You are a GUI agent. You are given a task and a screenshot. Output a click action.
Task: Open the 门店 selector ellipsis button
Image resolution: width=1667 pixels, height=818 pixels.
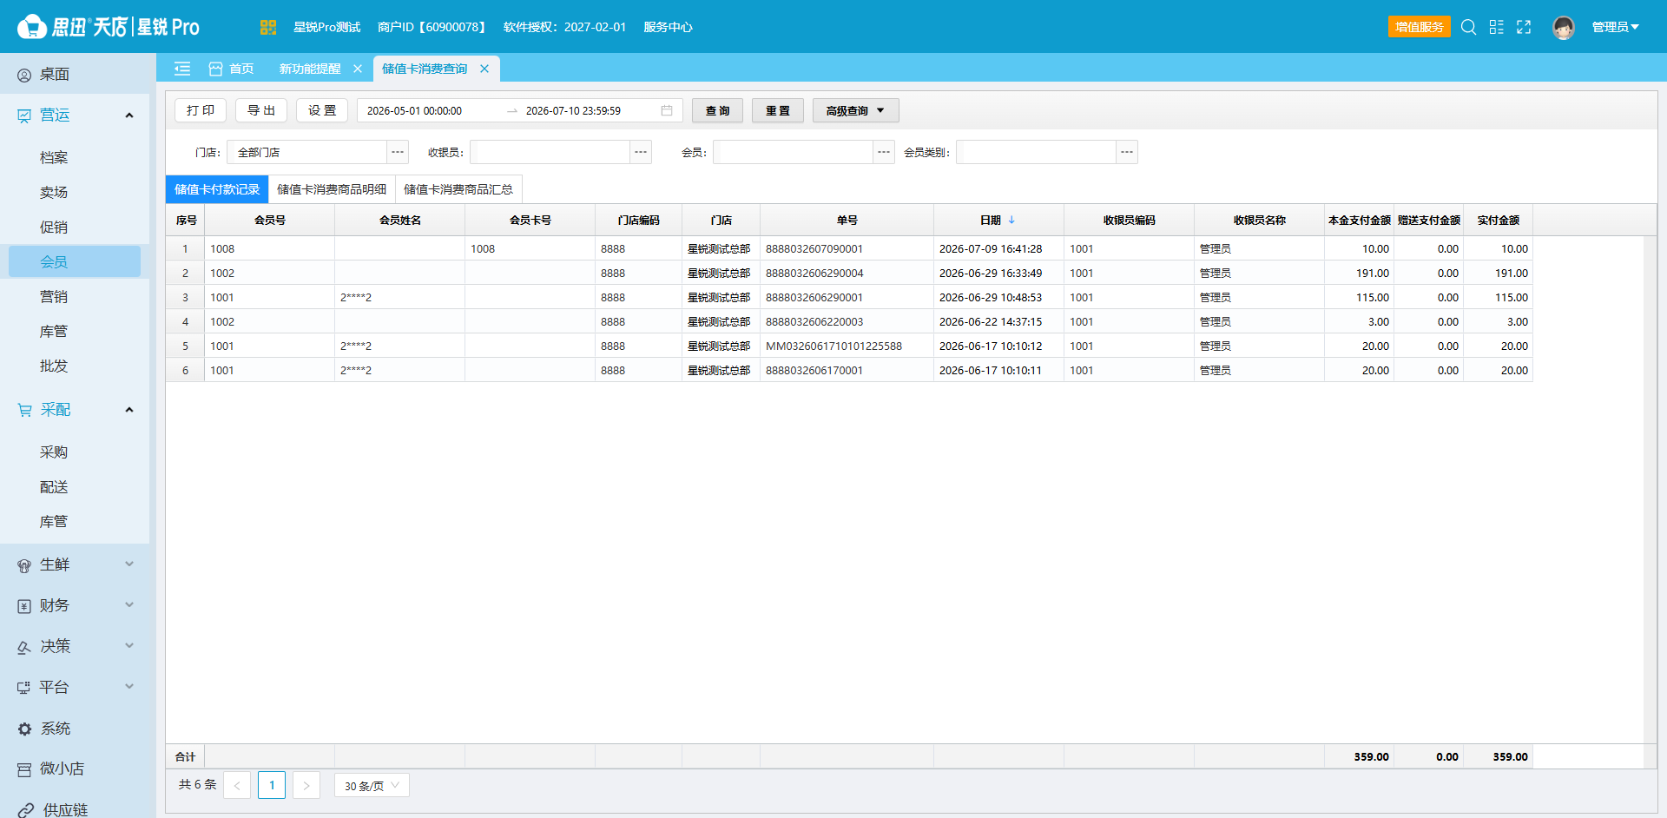(x=398, y=152)
